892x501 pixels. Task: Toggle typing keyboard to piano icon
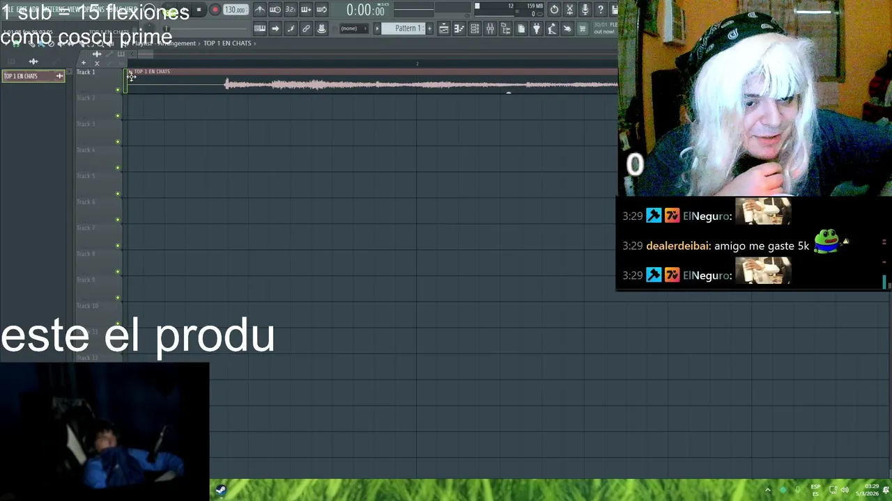259,29
